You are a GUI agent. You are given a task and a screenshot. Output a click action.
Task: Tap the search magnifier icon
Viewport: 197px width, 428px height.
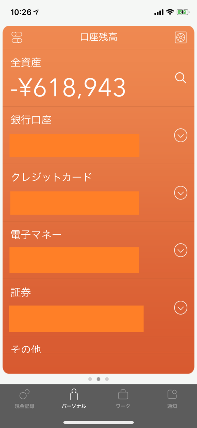[x=181, y=78]
